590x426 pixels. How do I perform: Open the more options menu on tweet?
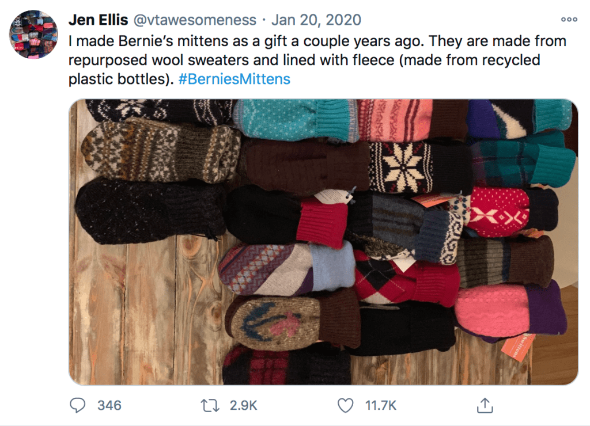point(568,20)
